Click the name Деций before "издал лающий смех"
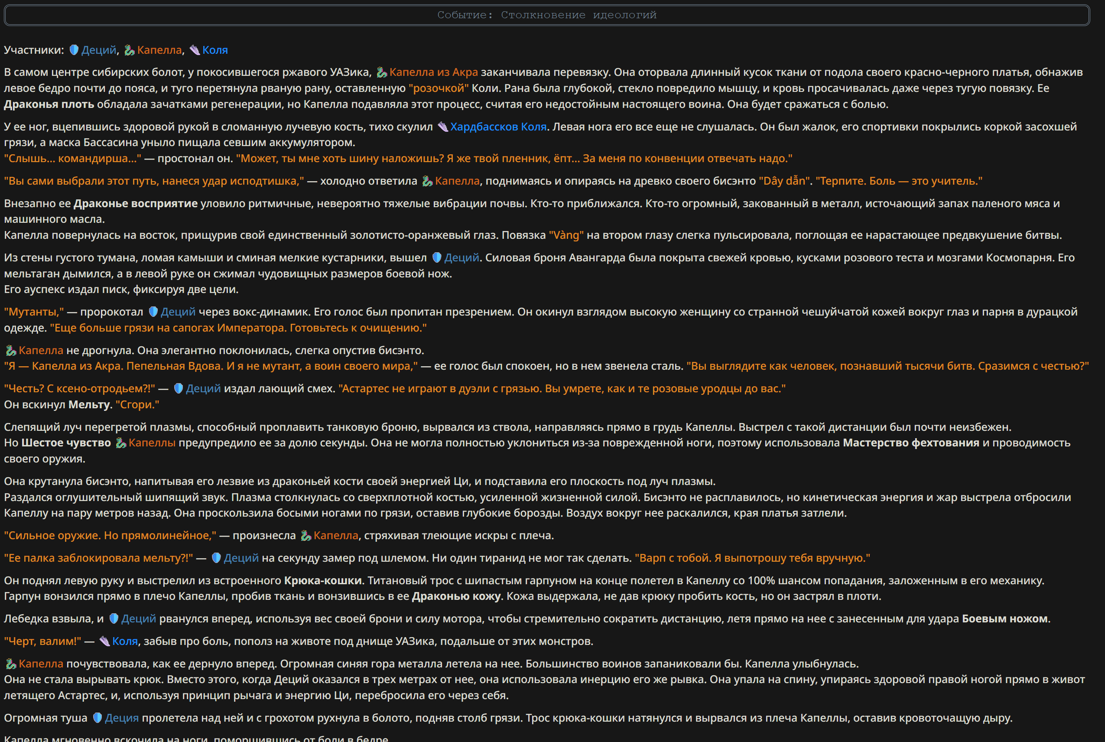 [203, 388]
